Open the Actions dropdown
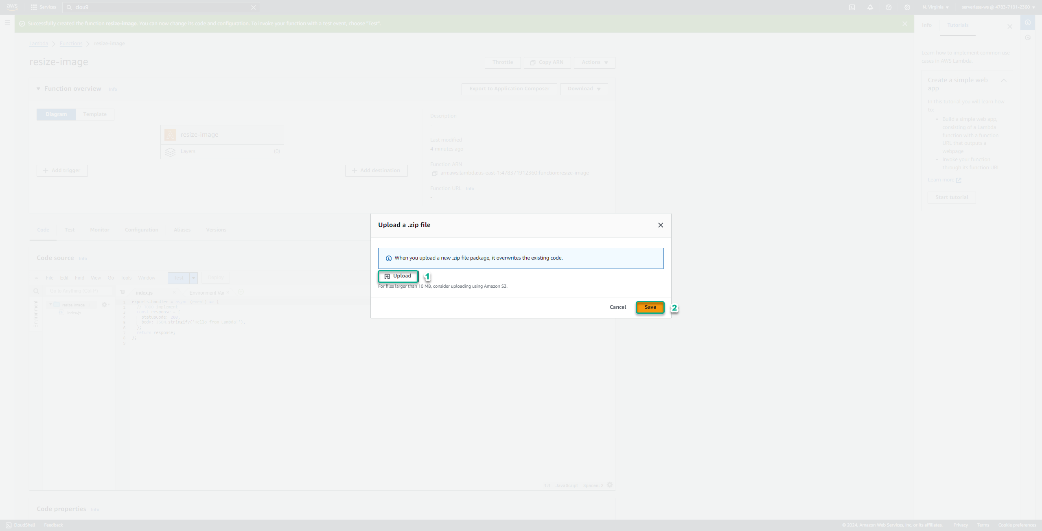 595,63
